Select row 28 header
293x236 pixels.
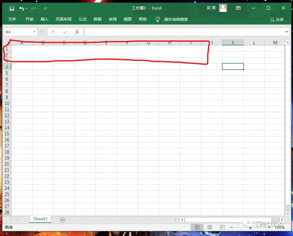tap(7, 212)
